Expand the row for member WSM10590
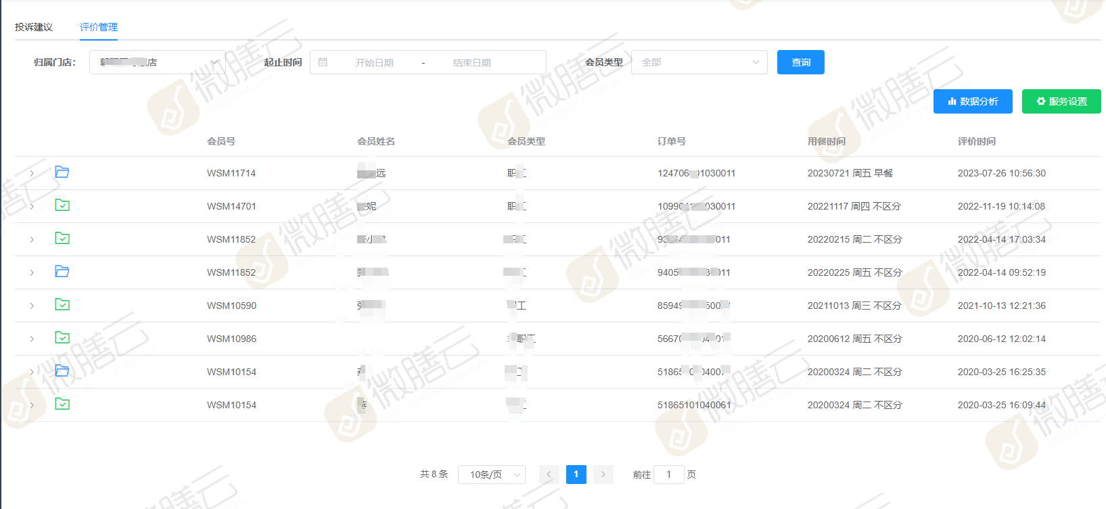Screen dimensions: 1106x509 pos(32,306)
